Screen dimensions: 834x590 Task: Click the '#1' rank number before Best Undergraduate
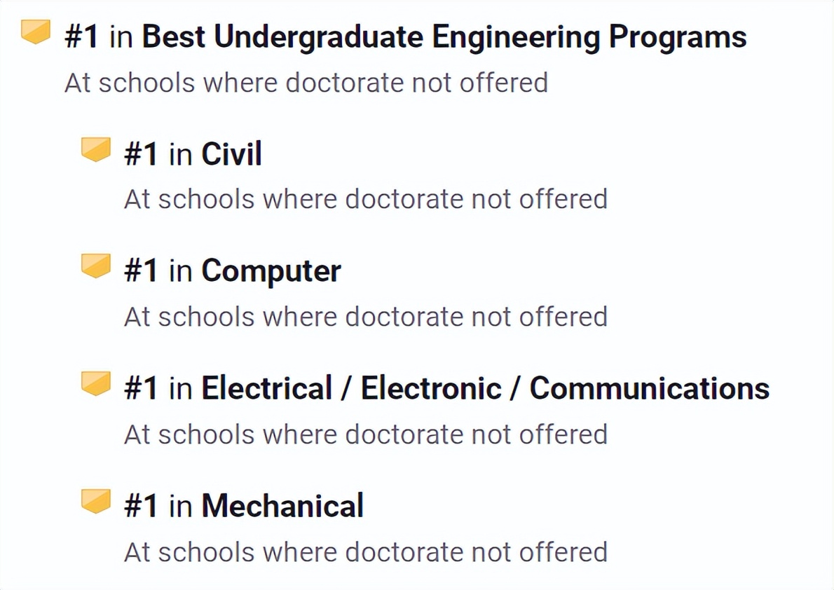[82, 38]
